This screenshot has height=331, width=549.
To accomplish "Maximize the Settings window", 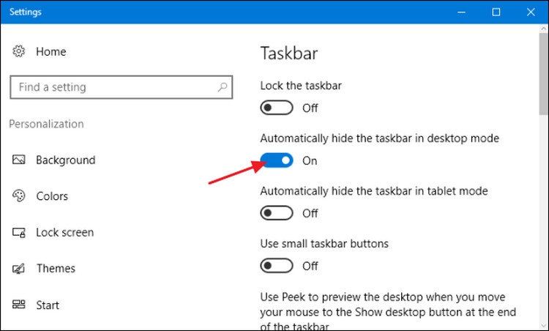I will point(496,12).
